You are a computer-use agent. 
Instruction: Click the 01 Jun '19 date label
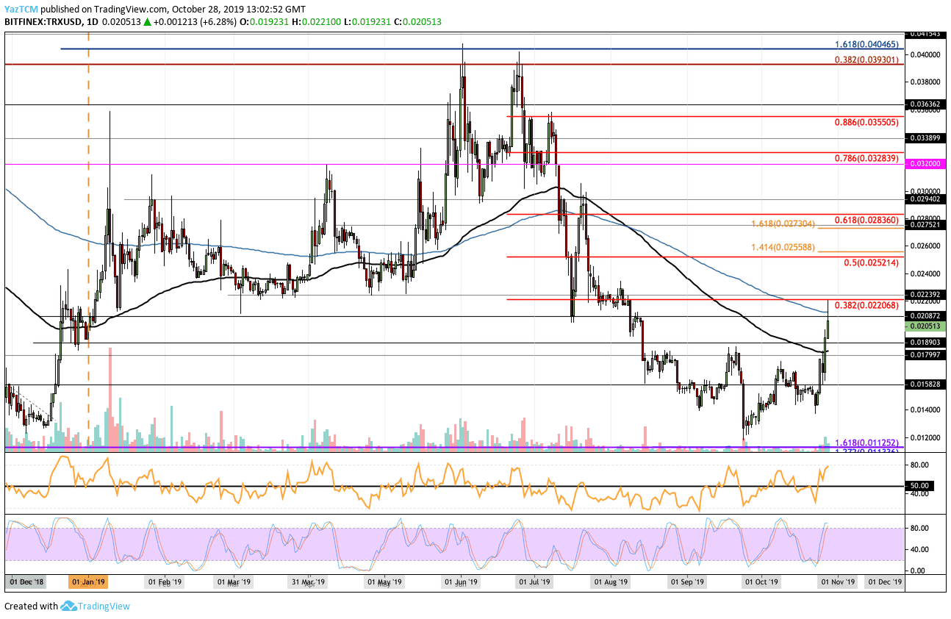click(460, 582)
